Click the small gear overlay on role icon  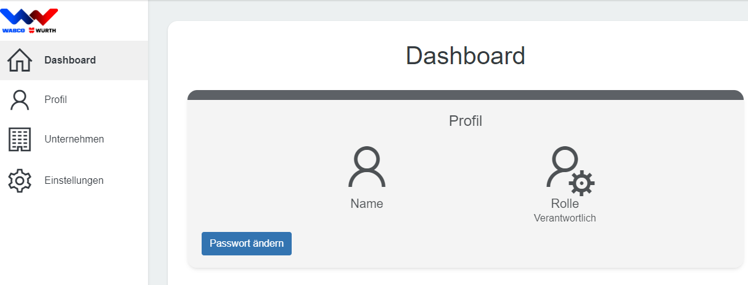[x=582, y=183]
